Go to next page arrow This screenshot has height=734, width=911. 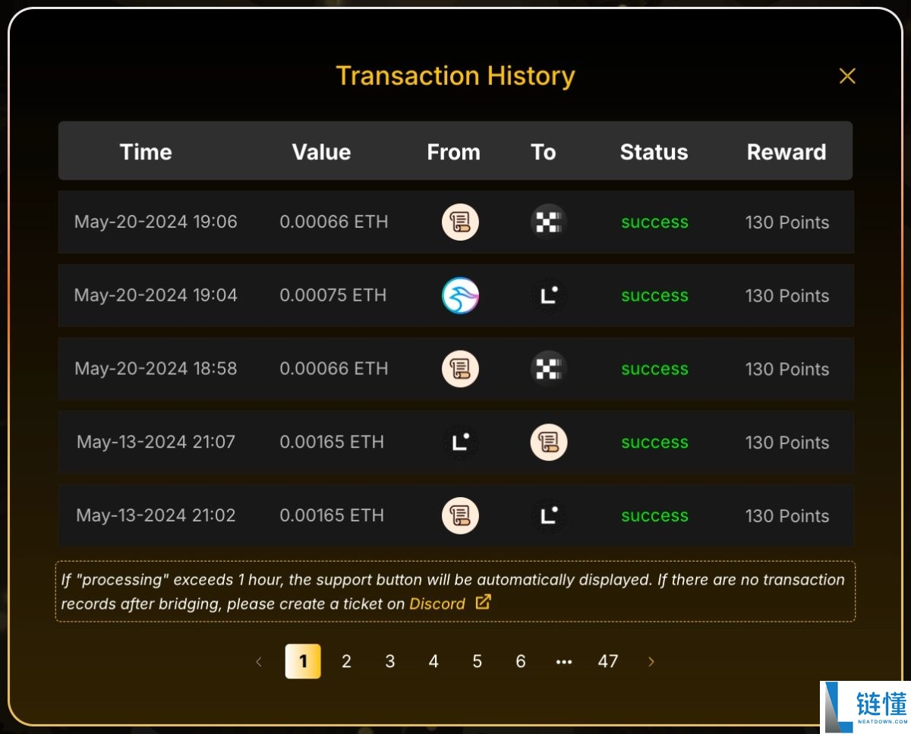(x=651, y=662)
